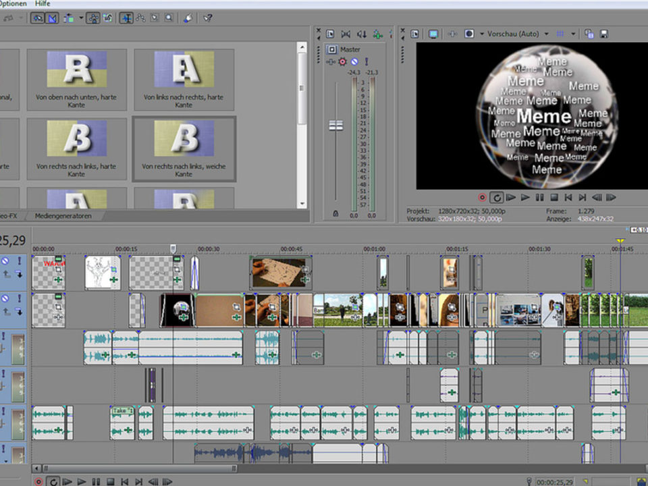Click the overlays grid icon in preview
Screen dimensions: 648x486
click(x=560, y=34)
